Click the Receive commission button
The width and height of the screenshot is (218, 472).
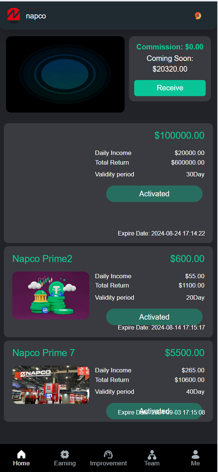[170, 88]
